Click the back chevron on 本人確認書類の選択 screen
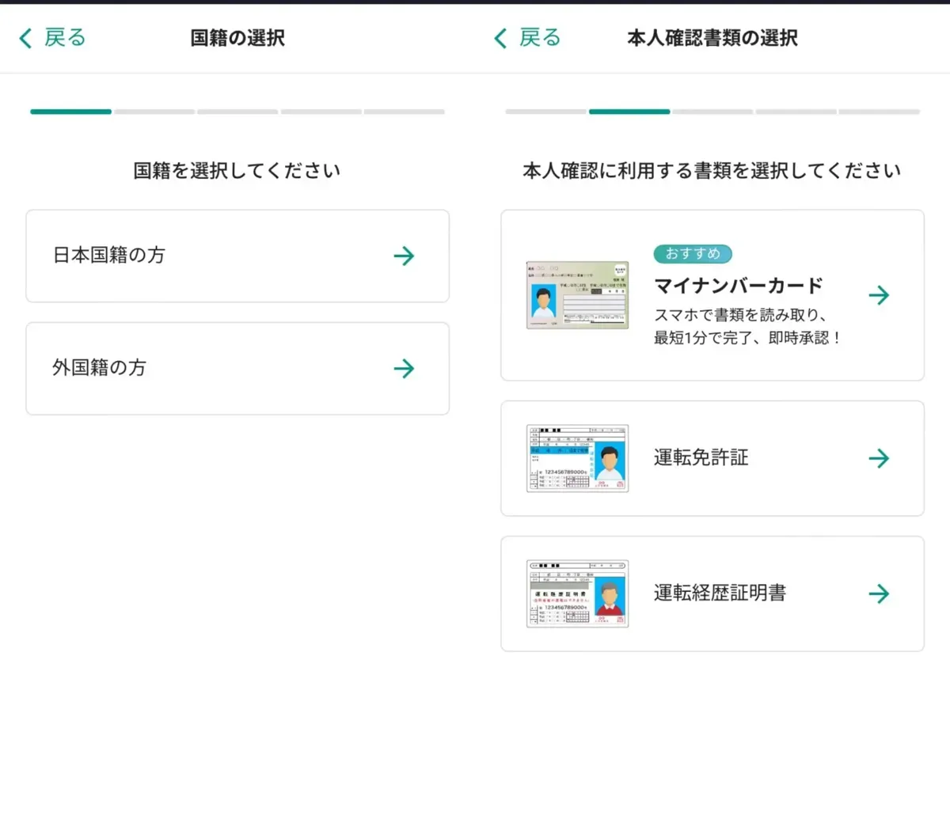The width and height of the screenshot is (950, 823). (x=499, y=37)
